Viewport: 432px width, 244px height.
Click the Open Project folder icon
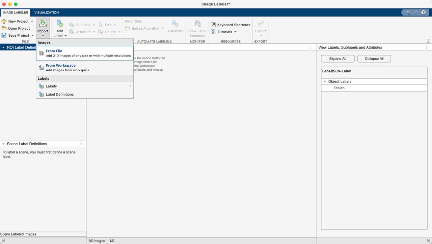[4, 28]
